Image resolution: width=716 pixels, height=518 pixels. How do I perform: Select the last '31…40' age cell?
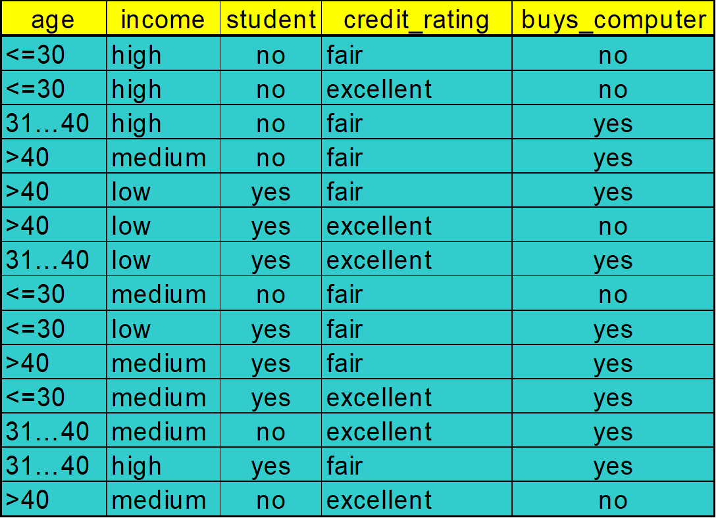(x=47, y=466)
